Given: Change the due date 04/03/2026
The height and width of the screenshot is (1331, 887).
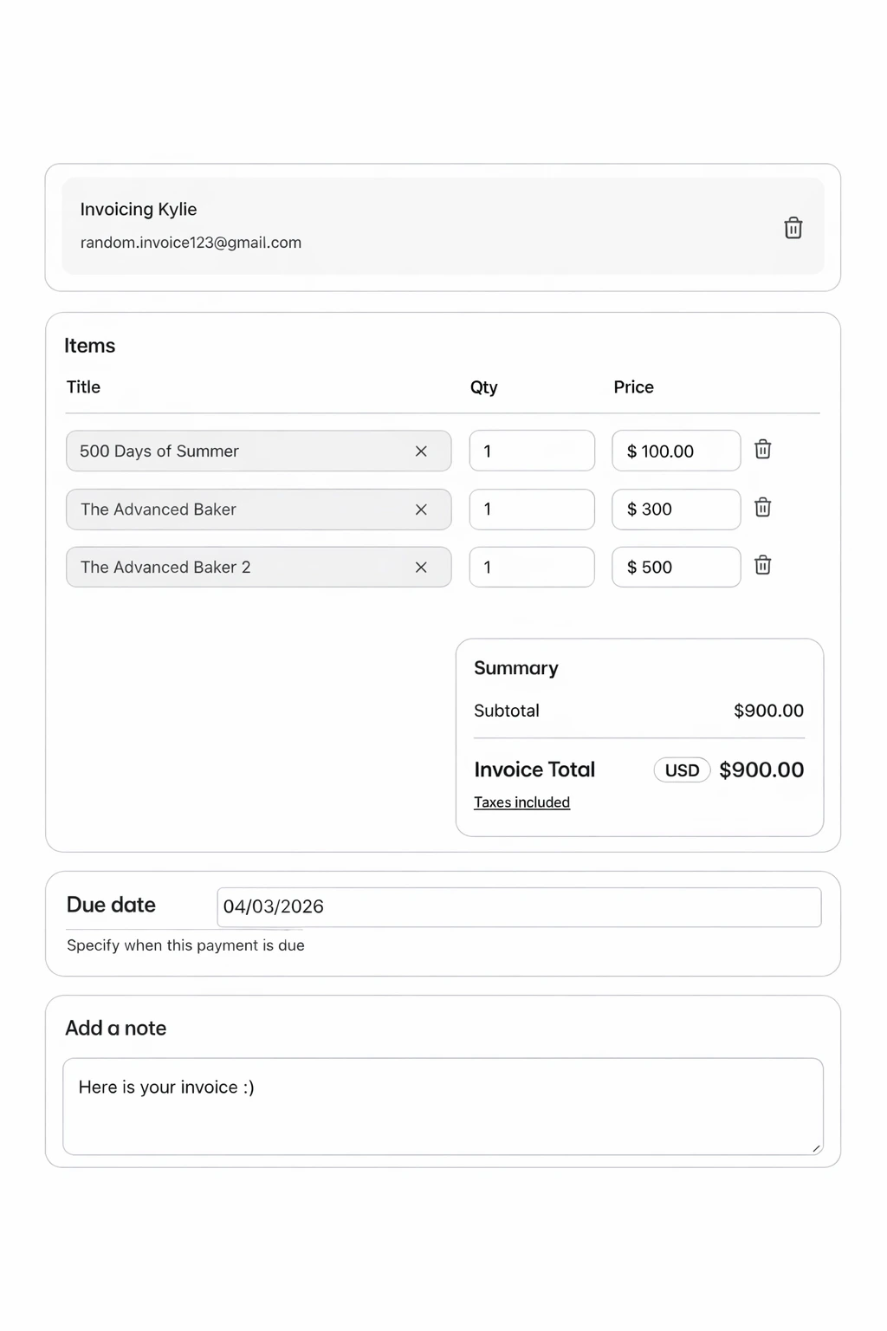Looking at the screenshot, I should (x=520, y=906).
